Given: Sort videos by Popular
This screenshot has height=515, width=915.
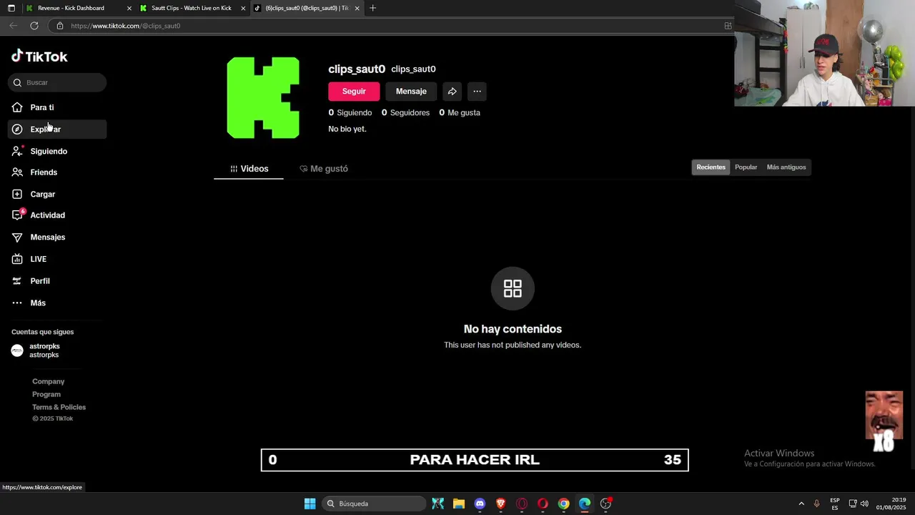Looking at the screenshot, I should [746, 167].
